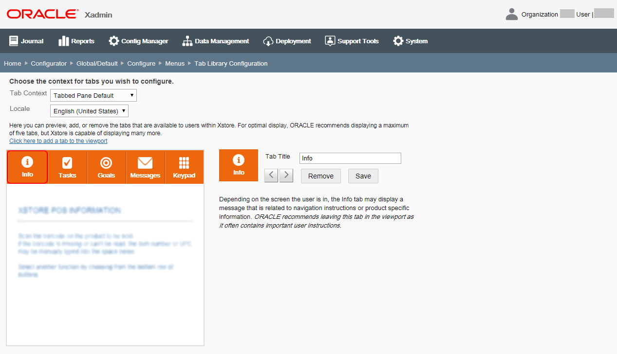The width and height of the screenshot is (617, 354).
Task: Select the Goals tab in viewport preview
Action: 106,168
